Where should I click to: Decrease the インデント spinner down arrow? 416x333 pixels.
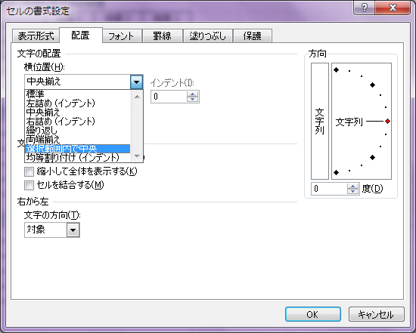point(193,99)
